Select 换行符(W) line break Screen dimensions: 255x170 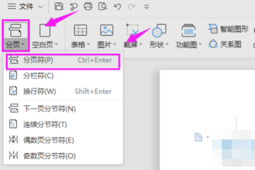(63, 91)
